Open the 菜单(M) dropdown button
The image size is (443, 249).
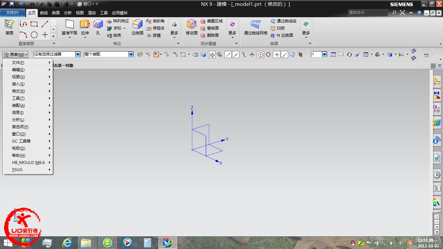pos(15,55)
